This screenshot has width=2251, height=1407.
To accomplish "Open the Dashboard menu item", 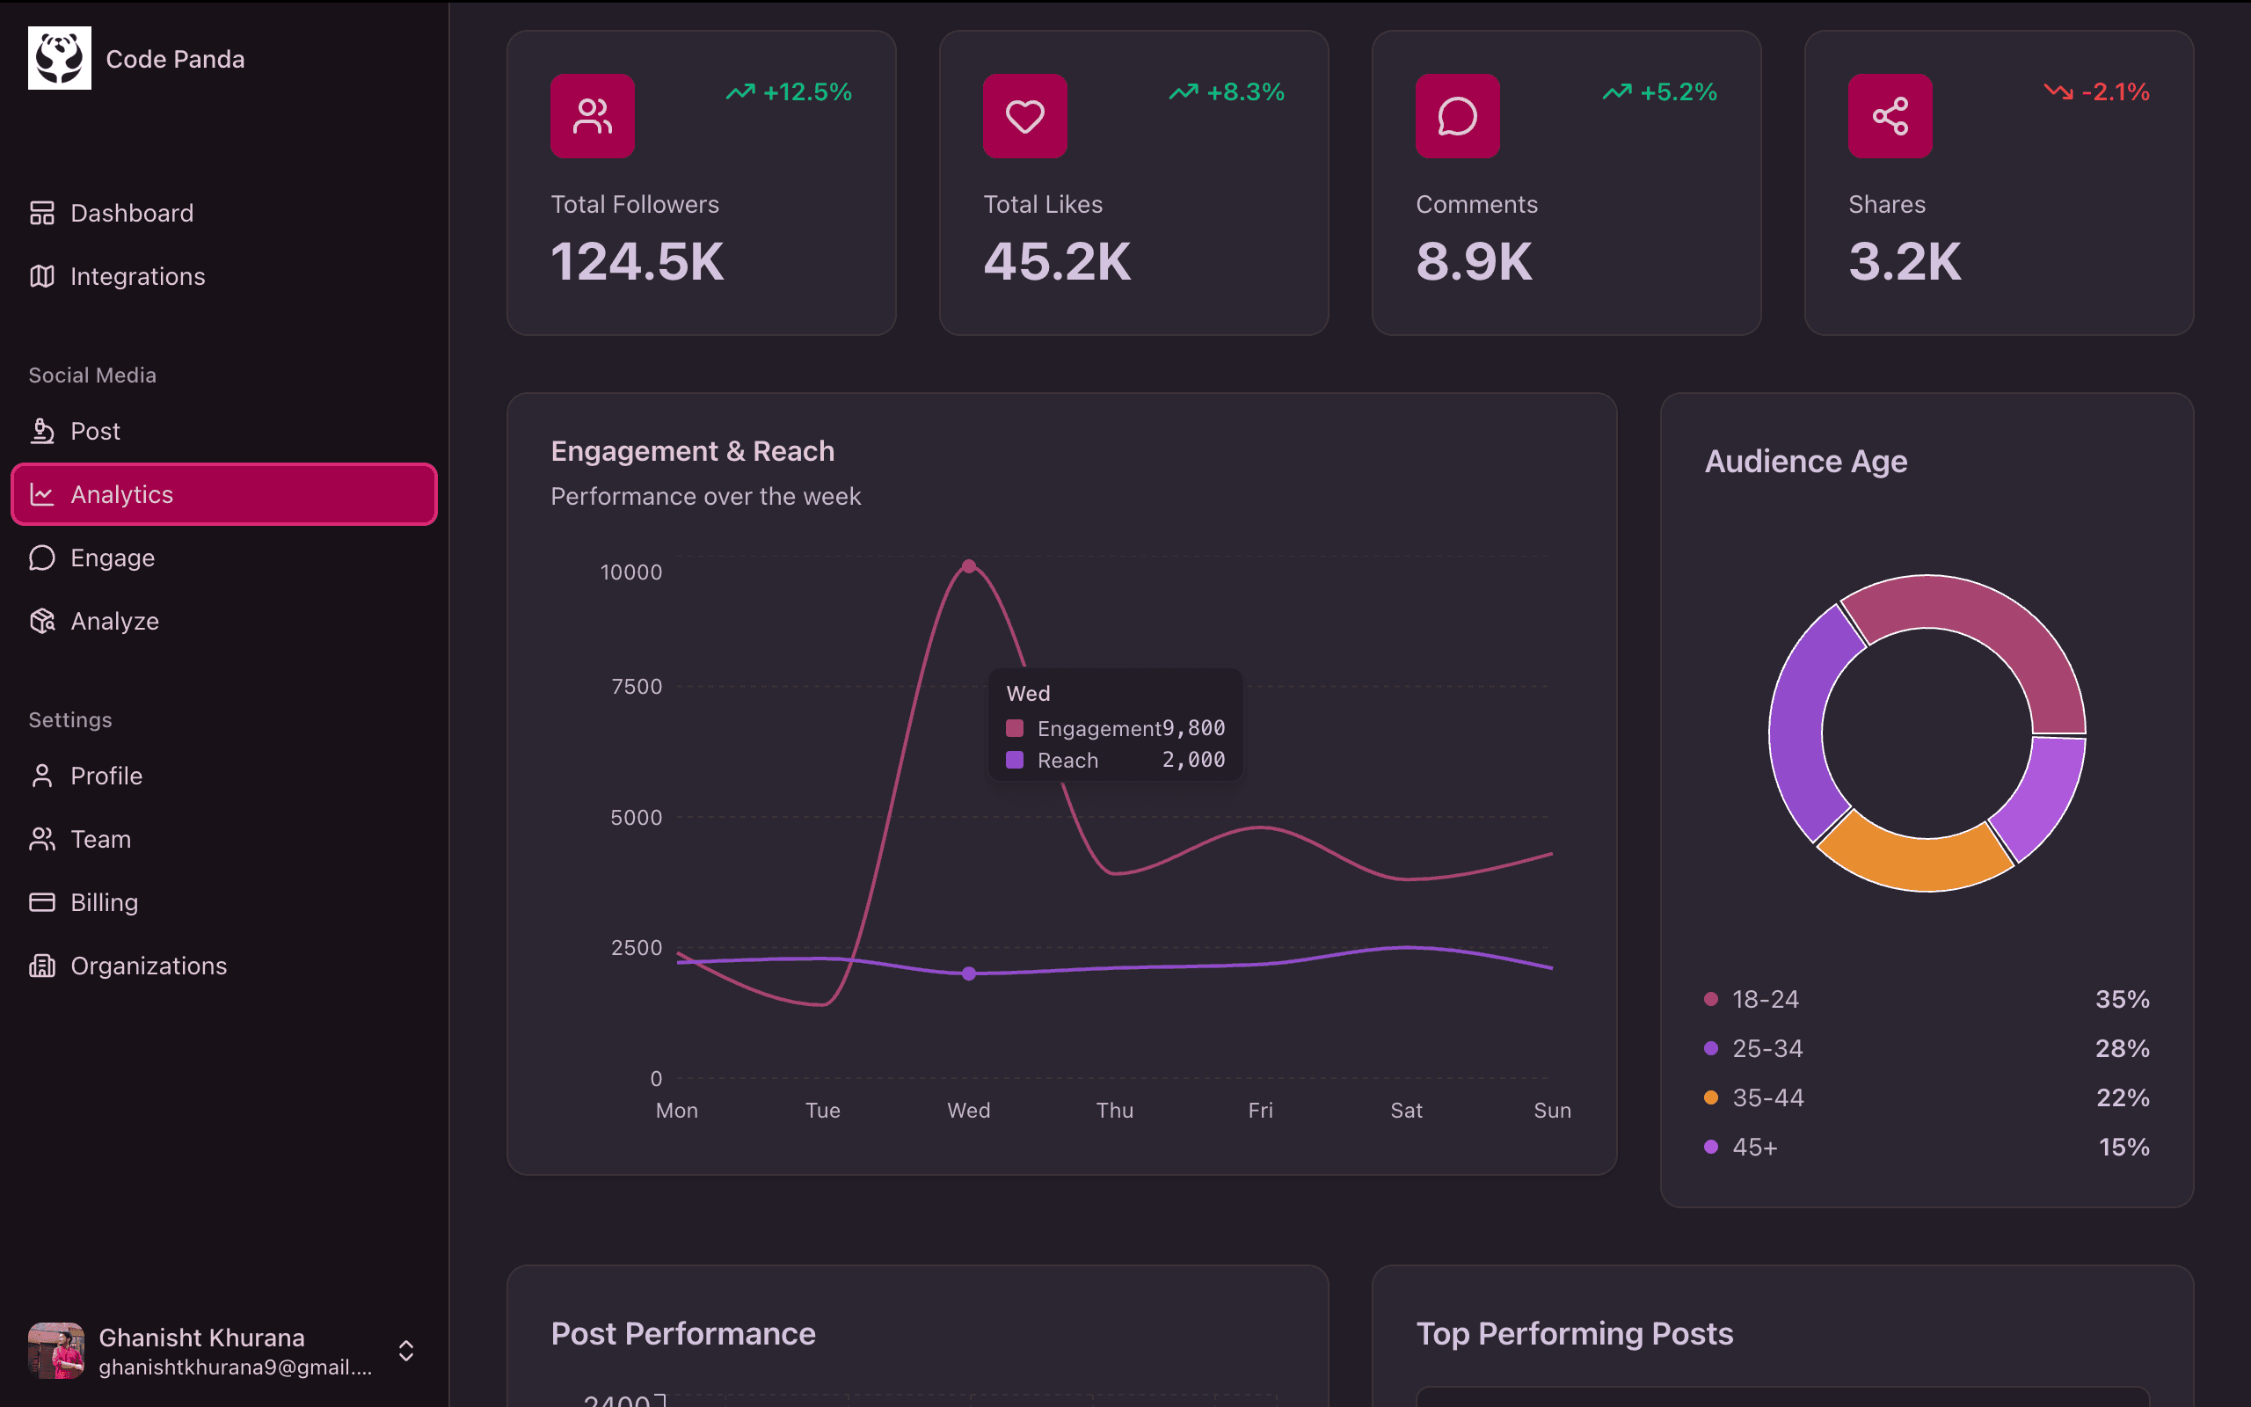I will click(131, 213).
